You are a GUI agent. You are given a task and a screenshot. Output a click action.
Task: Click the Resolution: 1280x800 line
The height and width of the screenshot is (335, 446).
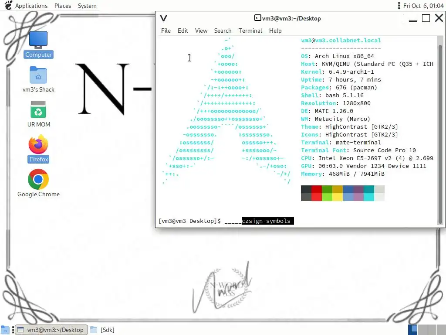coord(336,103)
